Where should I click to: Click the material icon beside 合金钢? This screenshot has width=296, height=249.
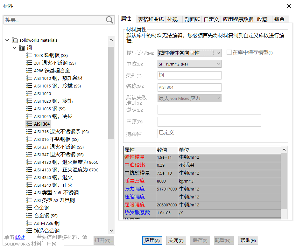[x=29, y=208]
